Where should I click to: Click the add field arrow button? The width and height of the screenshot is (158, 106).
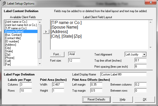tap(46, 32)
